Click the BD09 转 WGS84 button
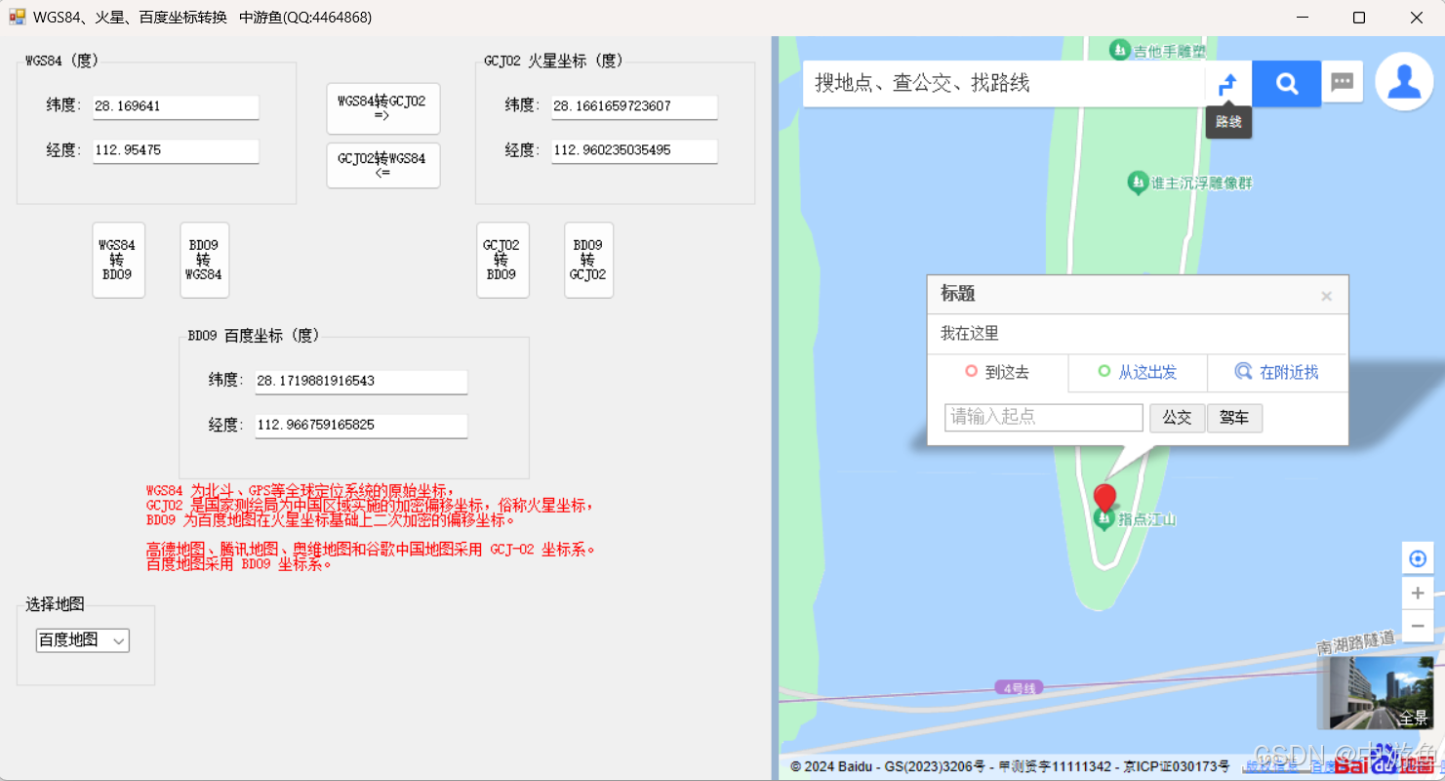 click(205, 260)
